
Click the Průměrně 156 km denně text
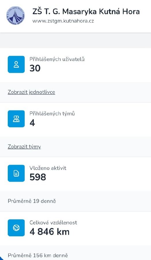pyautogui.click(x=38, y=255)
